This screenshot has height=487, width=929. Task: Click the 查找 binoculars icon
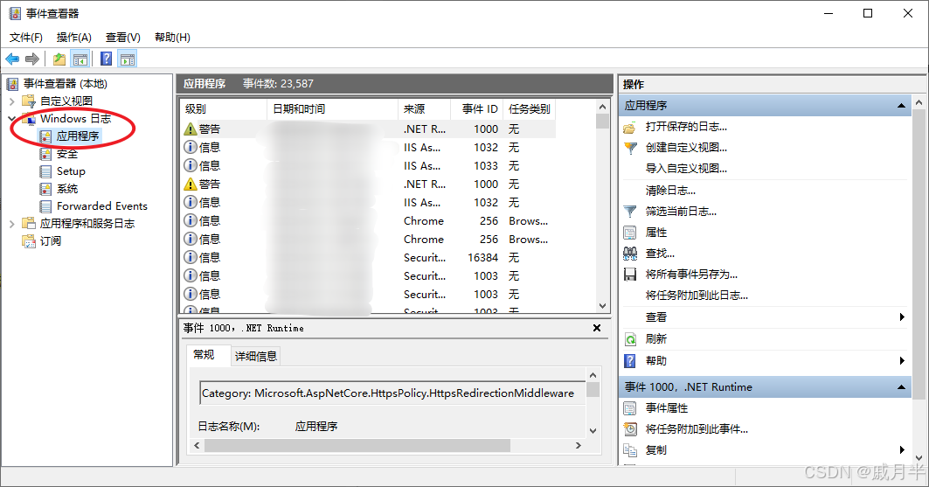630,254
